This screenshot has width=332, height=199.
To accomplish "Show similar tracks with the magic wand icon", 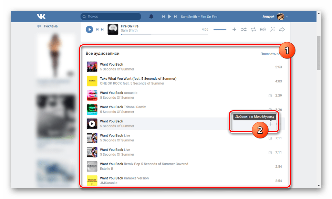I will (272, 29).
